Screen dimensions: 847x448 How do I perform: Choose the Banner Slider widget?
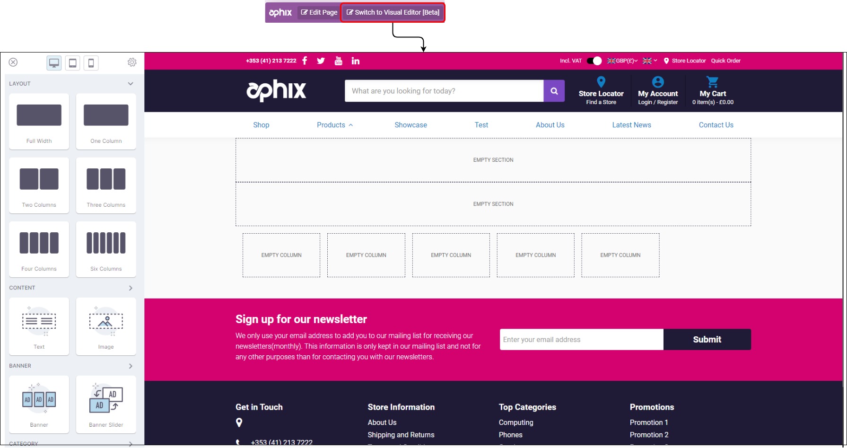click(x=106, y=404)
